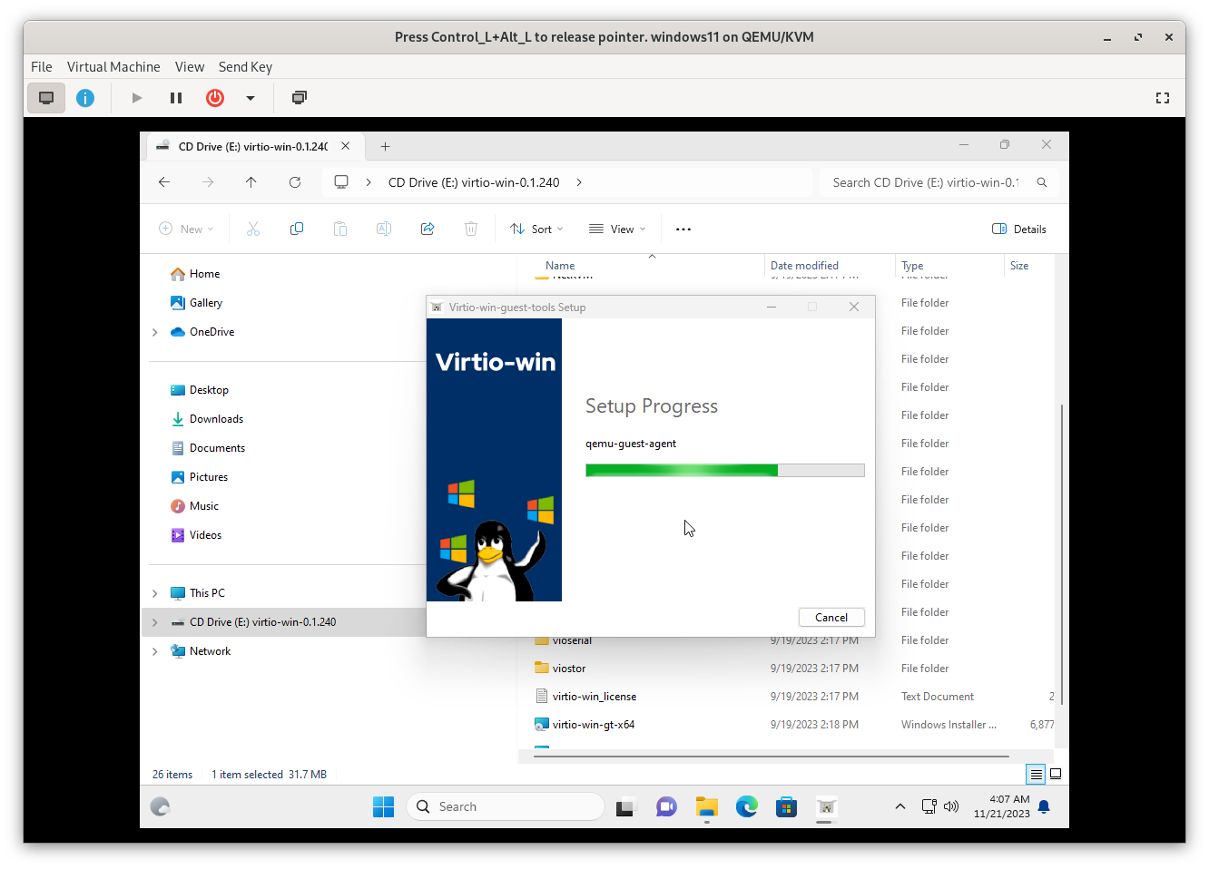Open Gallery in navigation pane
The width and height of the screenshot is (1209, 869).
tap(196, 303)
